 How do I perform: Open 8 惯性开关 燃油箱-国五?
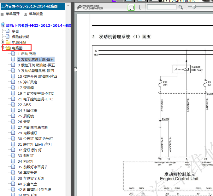click(36, 65)
